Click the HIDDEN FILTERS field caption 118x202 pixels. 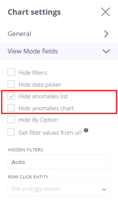(x=26, y=150)
